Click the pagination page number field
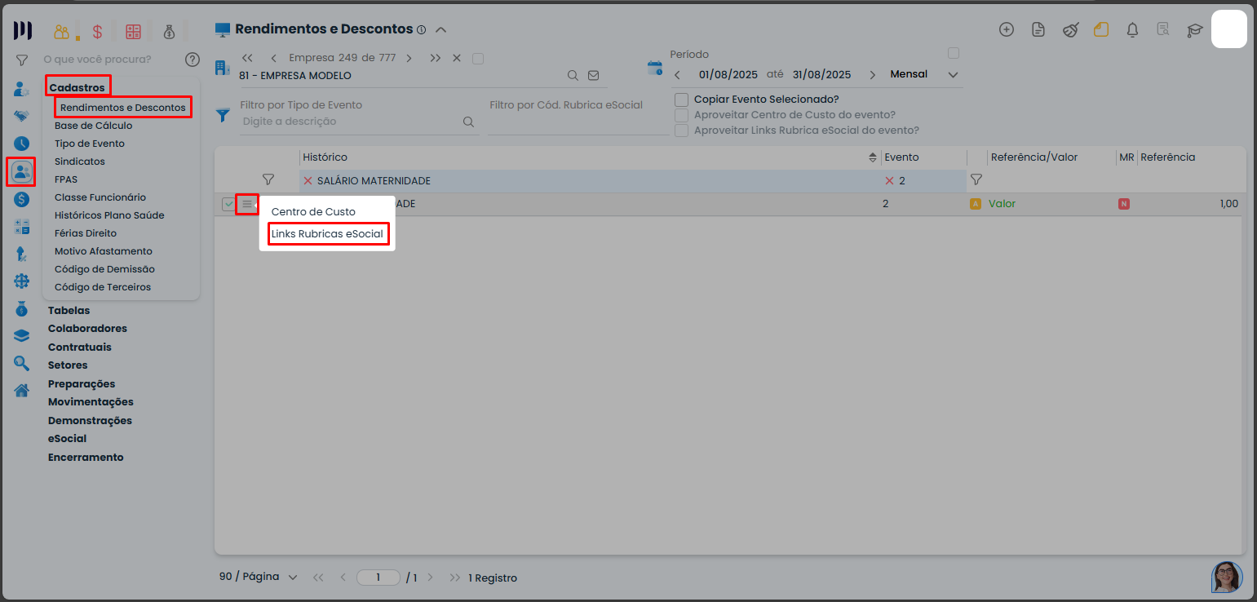The height and width of the screenshot is (602, 1257). [x=378, y=577]
